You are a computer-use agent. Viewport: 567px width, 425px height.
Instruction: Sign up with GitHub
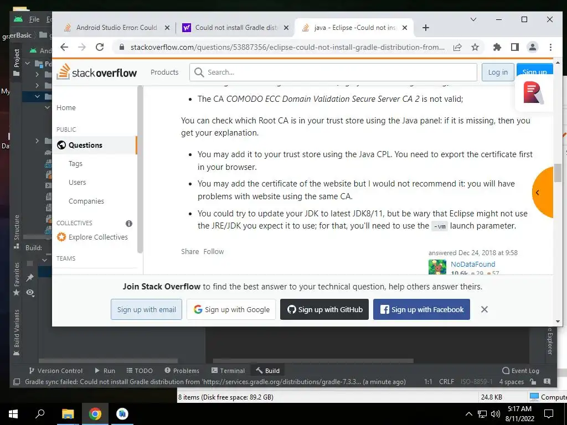point(324,309)
